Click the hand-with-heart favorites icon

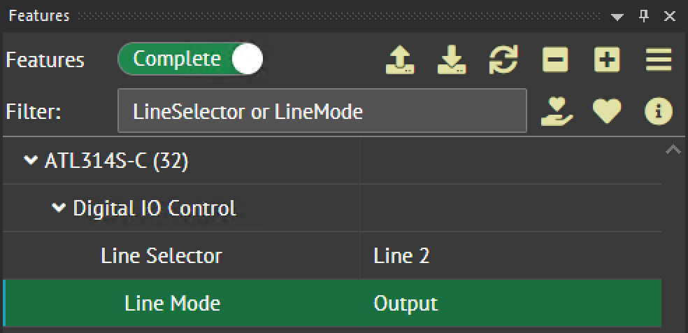[557, 111]
